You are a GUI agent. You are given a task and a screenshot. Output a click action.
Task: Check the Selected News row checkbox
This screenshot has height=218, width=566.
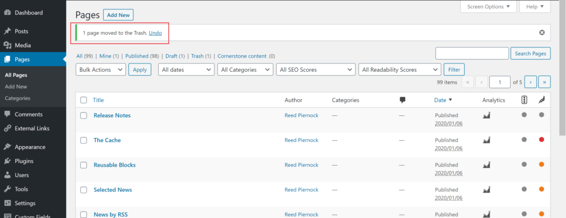click(x=84, y=190)
